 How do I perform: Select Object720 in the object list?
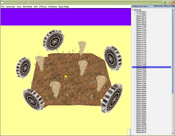141,42
